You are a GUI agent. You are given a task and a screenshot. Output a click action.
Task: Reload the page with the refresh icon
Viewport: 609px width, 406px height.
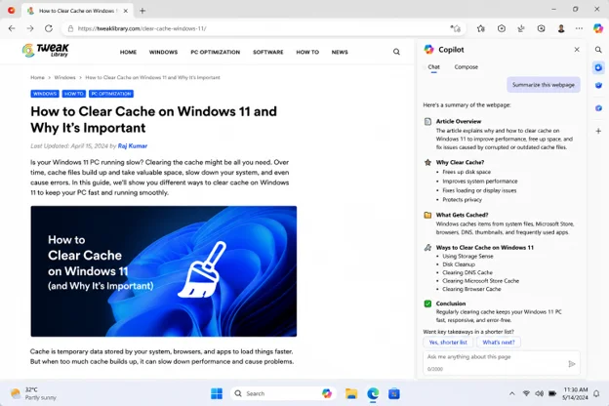(49, 28)
